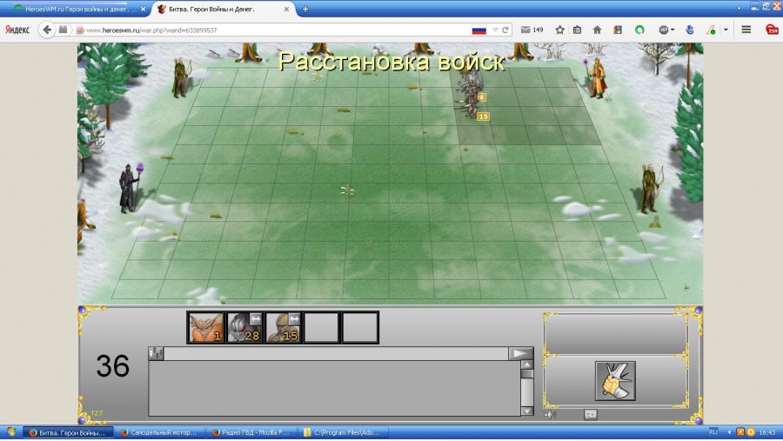Open C:\Program Files\Ado taskbar window
This screenshot has width=783, height=441.
pos(343,432)
